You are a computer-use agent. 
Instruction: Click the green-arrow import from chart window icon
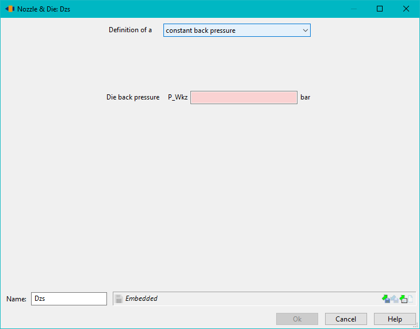click(403, 299)
